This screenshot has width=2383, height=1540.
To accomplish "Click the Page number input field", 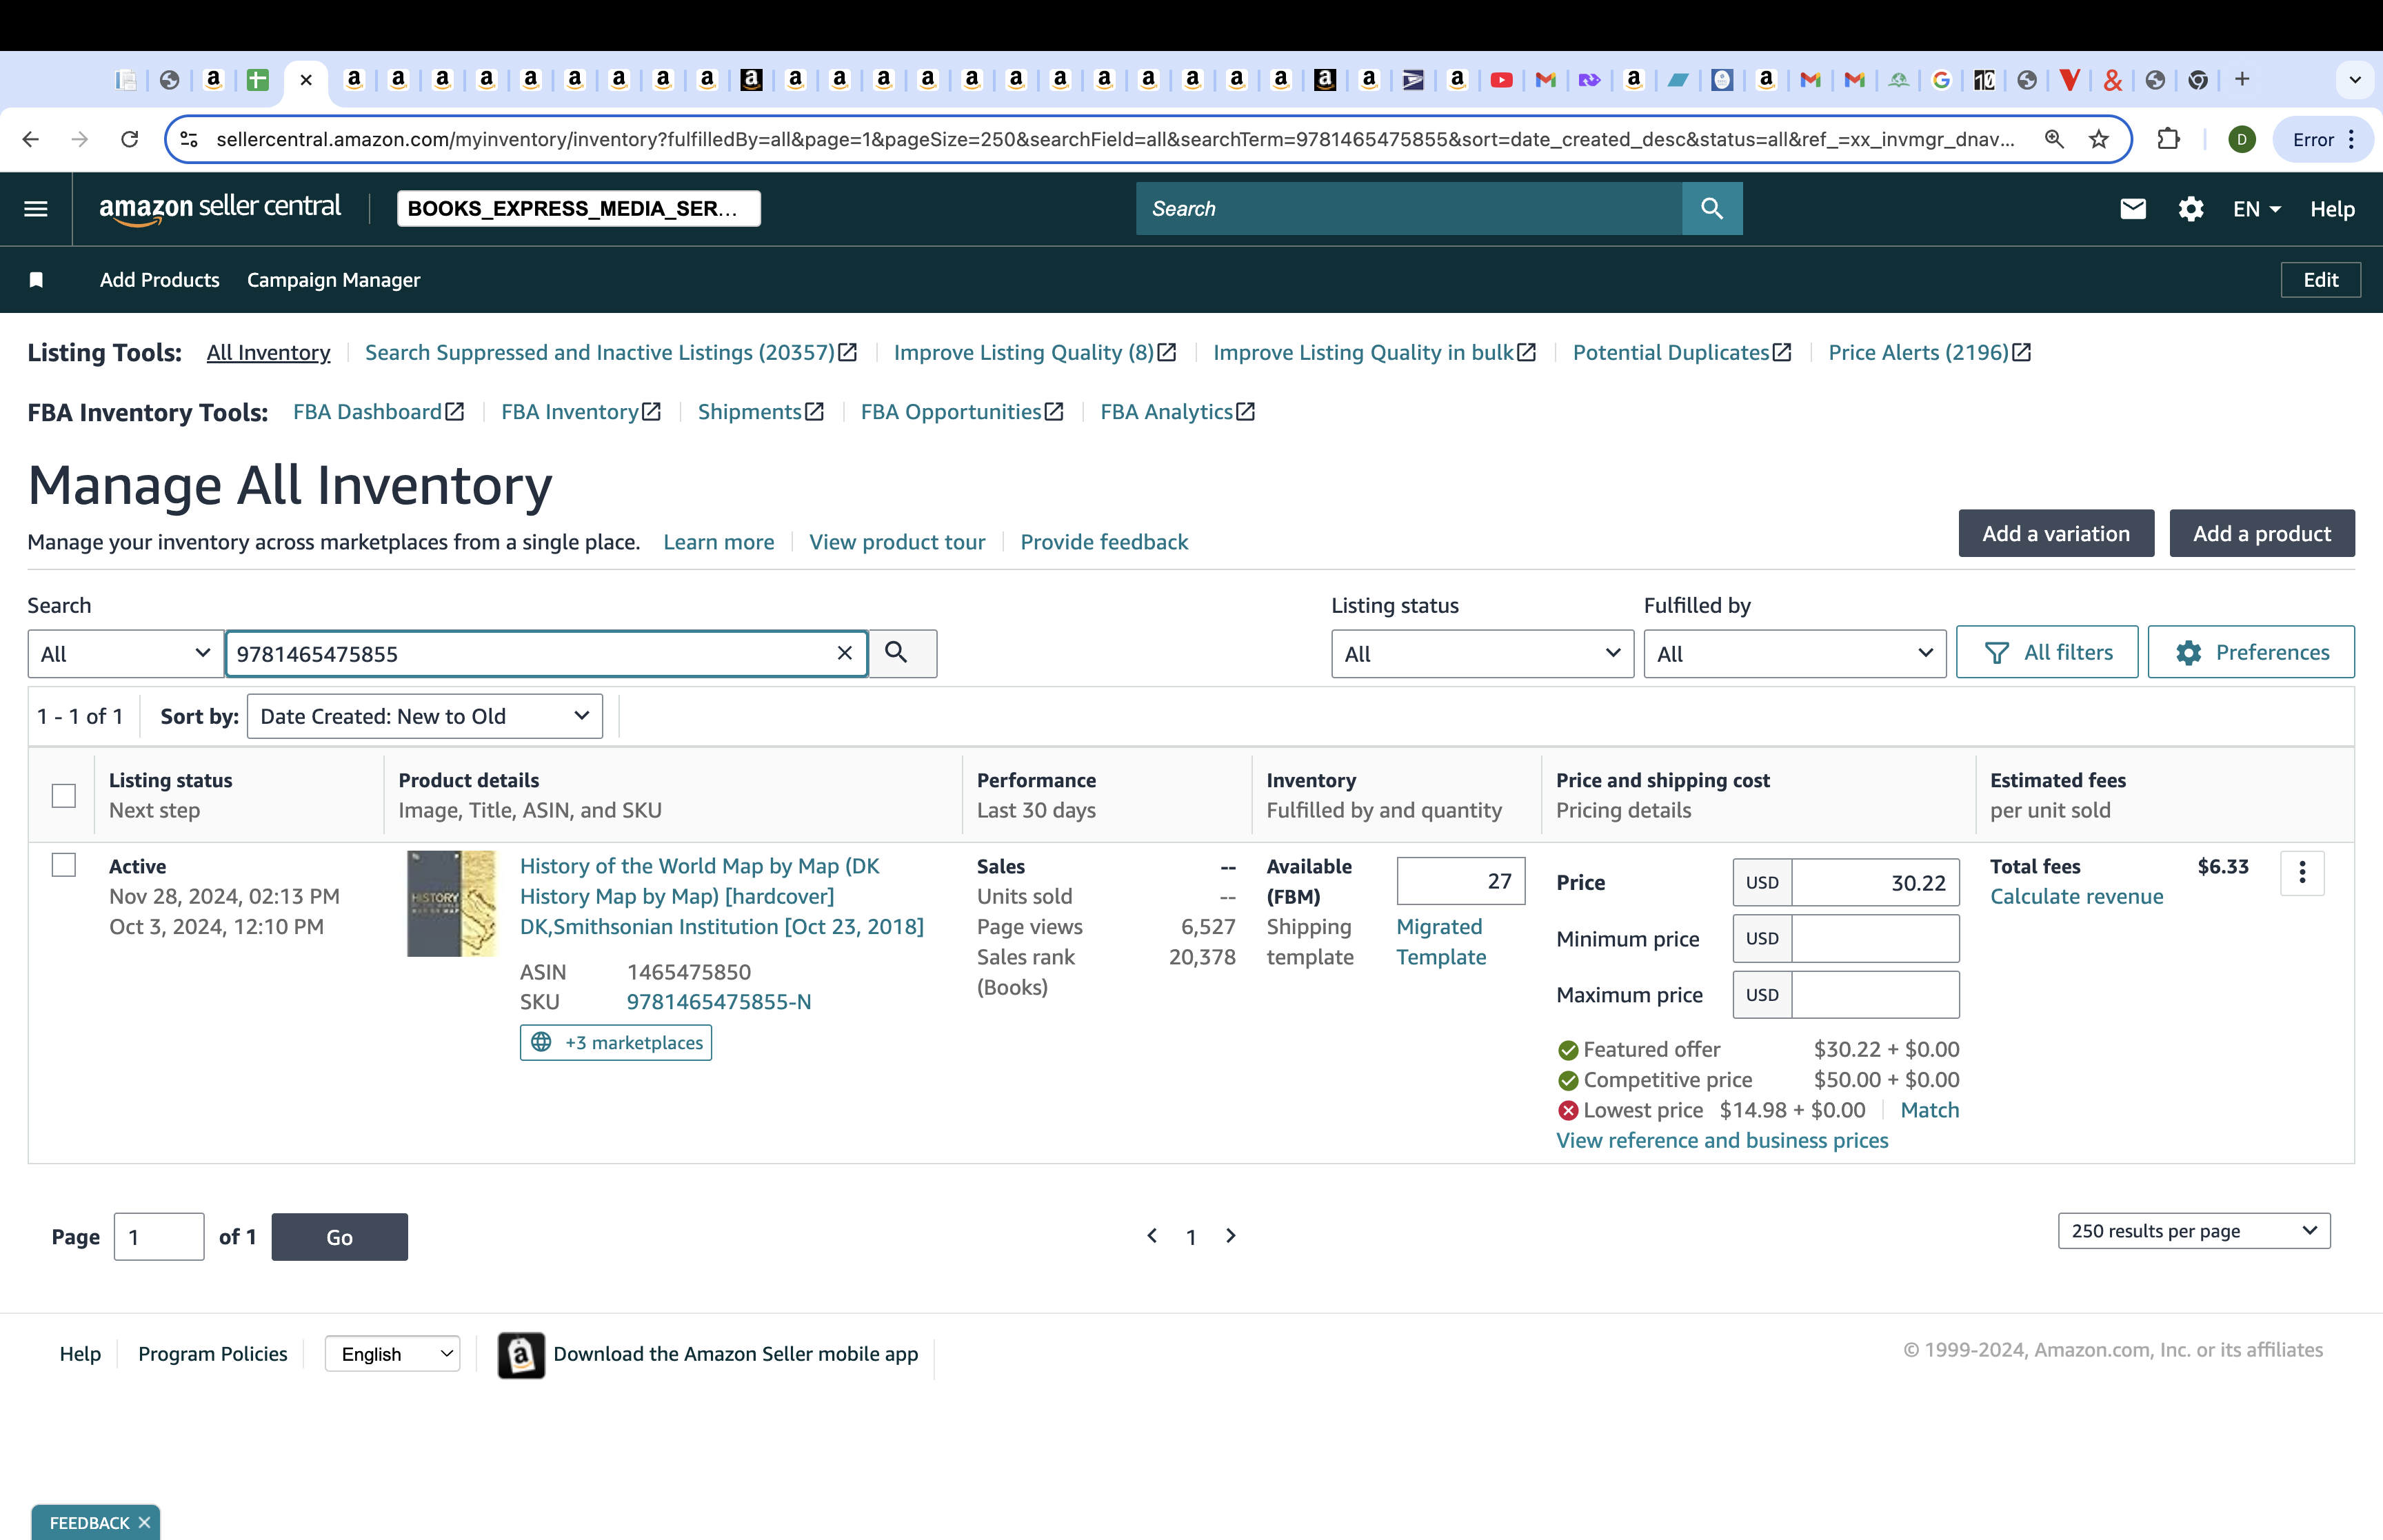I will tap(159, 1236).
